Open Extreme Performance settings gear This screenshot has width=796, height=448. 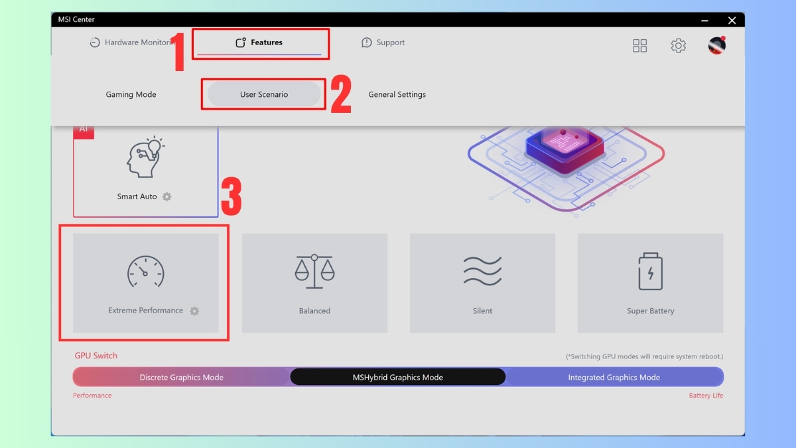click(194, 311)
